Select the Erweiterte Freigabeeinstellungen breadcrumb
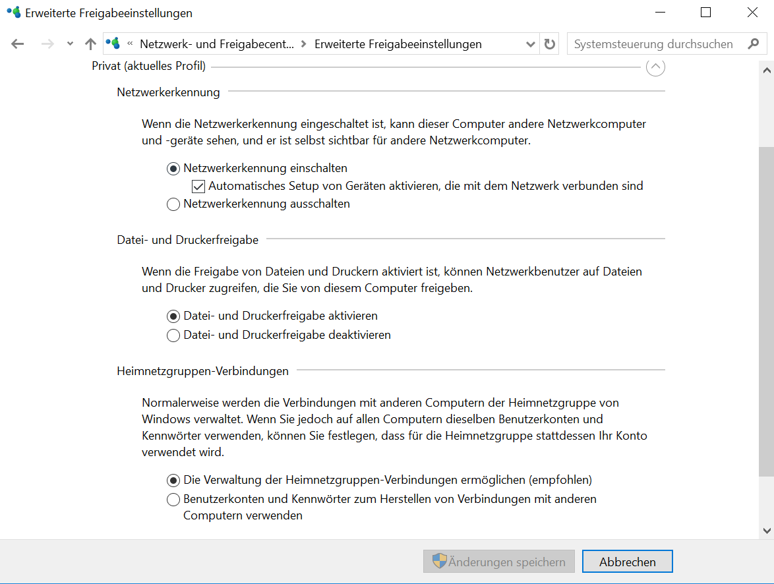Screen dimensions: 774x584 (398, 44)
